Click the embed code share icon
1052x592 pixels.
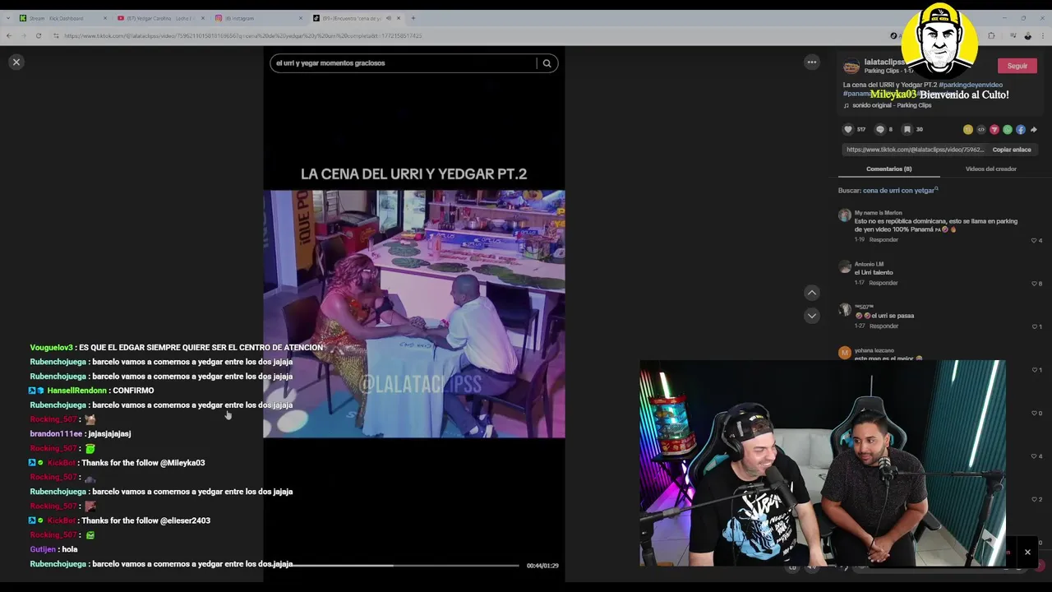(981, 130)
